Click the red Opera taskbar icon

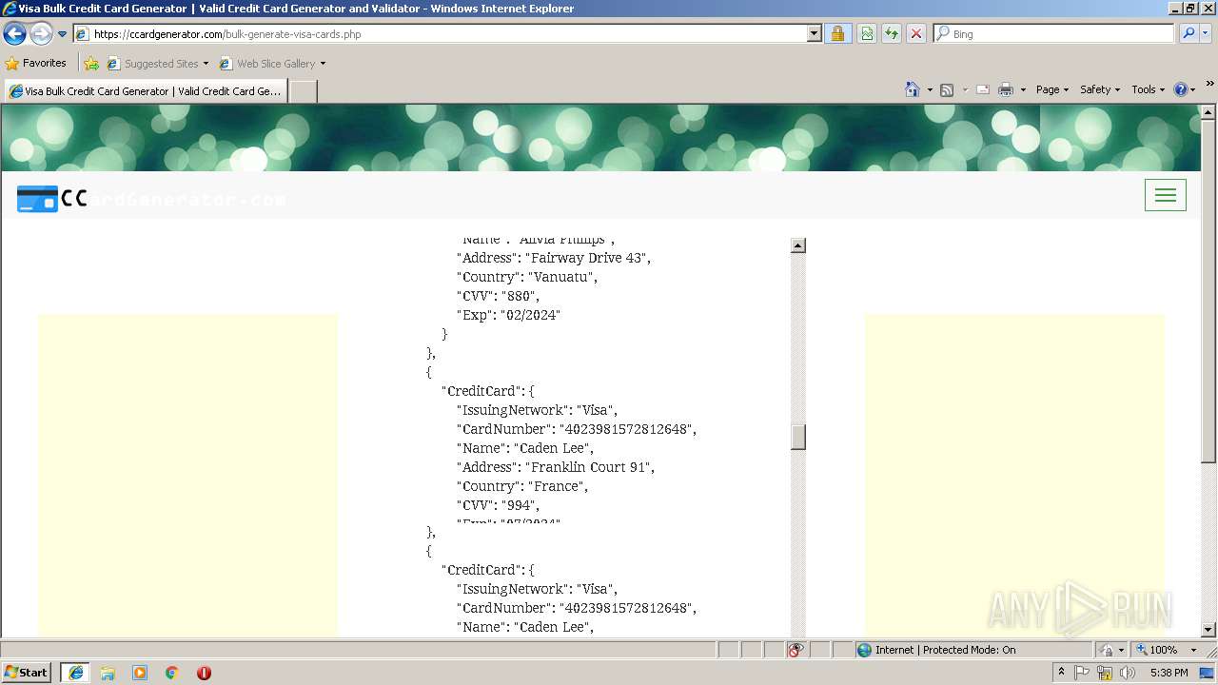204,673
